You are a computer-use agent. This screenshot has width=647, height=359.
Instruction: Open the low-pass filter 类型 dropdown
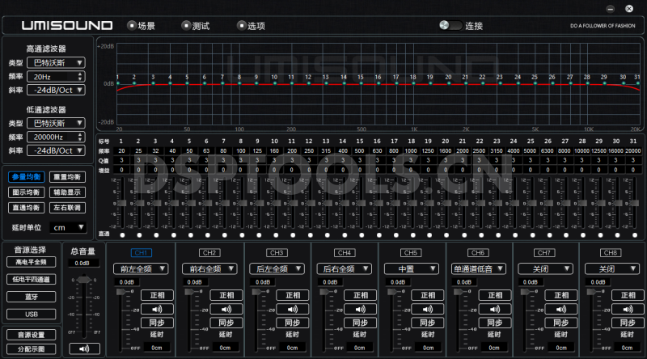click(x=56, y=123)
